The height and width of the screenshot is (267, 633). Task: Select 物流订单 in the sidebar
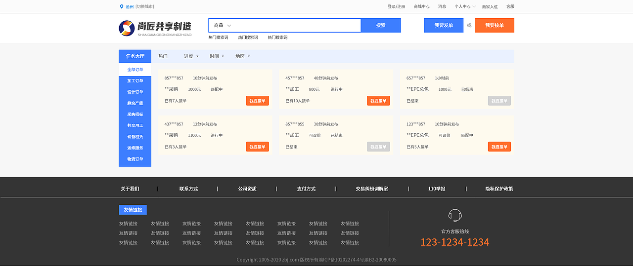[135, 159]
